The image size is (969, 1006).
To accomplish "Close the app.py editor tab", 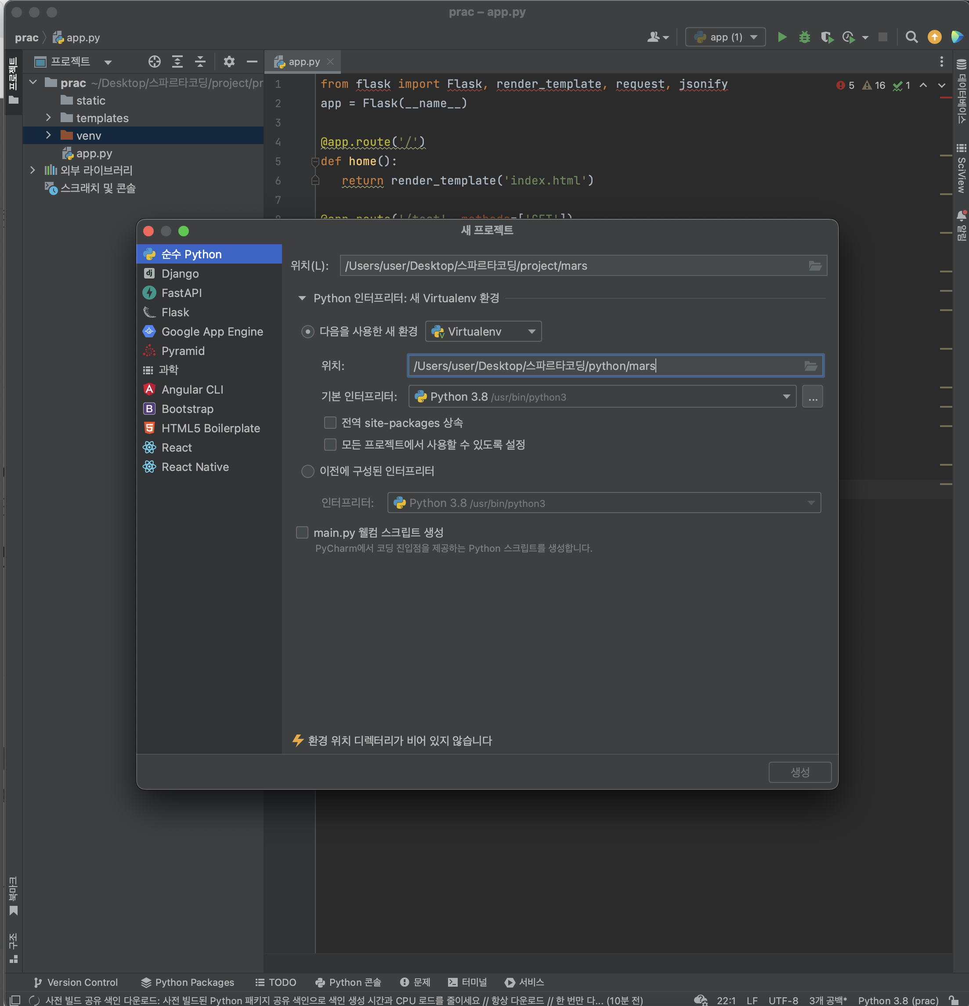I will [x=330, y=62].
